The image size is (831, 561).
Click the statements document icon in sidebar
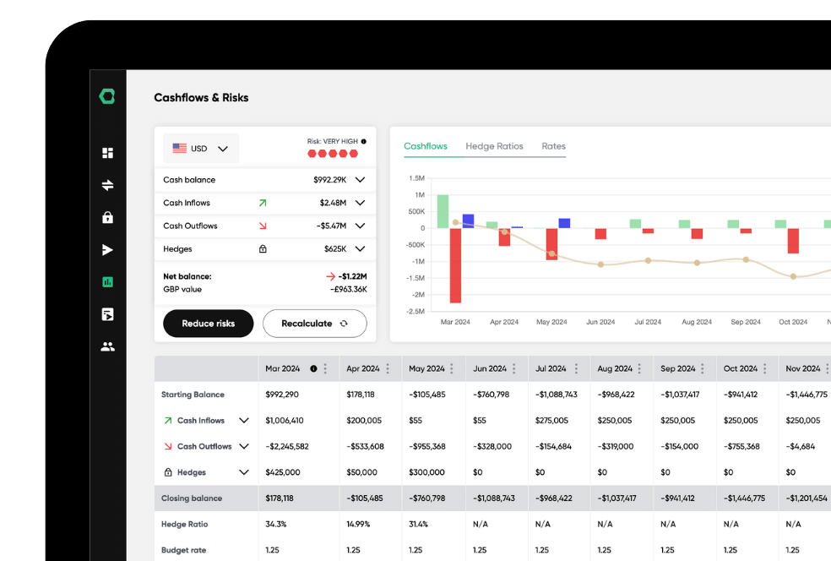(x=106, y=313)
